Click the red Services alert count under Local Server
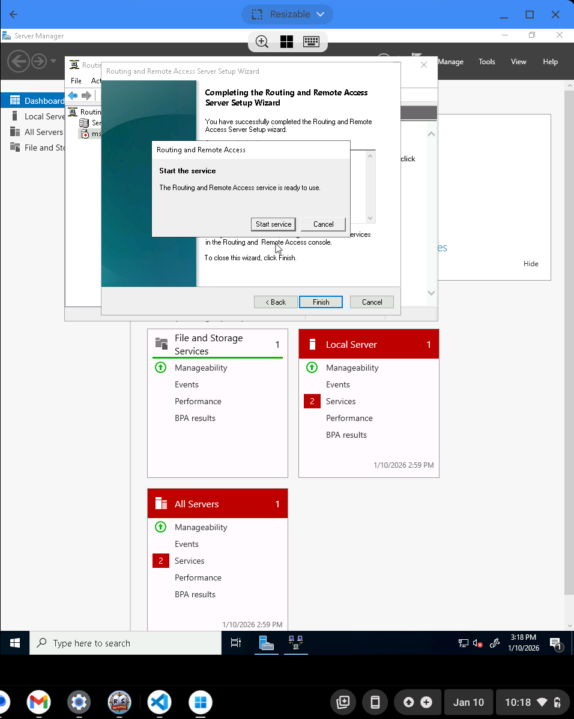Viewport: 574px width, 719px height. click(312, 402)
